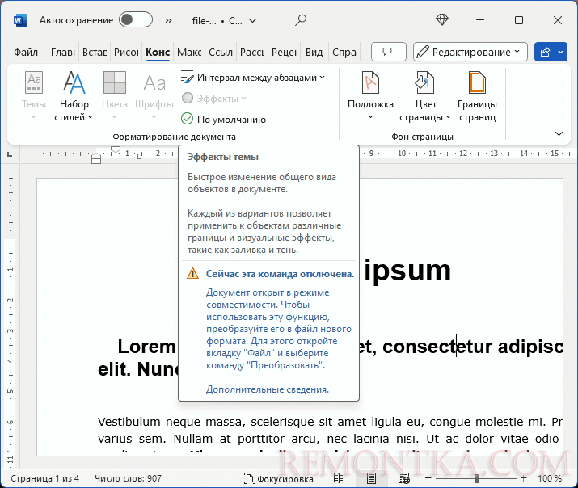Expand the quick access toolbar overflow arrows
The height and width of the screenshot is (488, 578).
[x=168, y=21]
